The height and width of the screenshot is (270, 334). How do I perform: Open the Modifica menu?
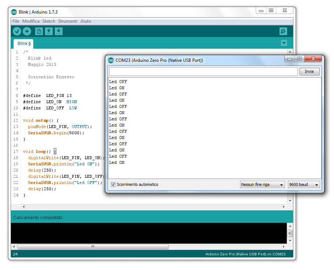[x=31, y=21]
